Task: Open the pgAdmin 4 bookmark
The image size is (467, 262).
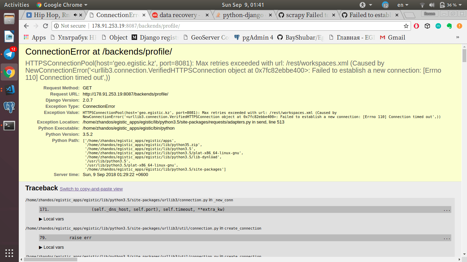Action: click(x=254, y=38)
